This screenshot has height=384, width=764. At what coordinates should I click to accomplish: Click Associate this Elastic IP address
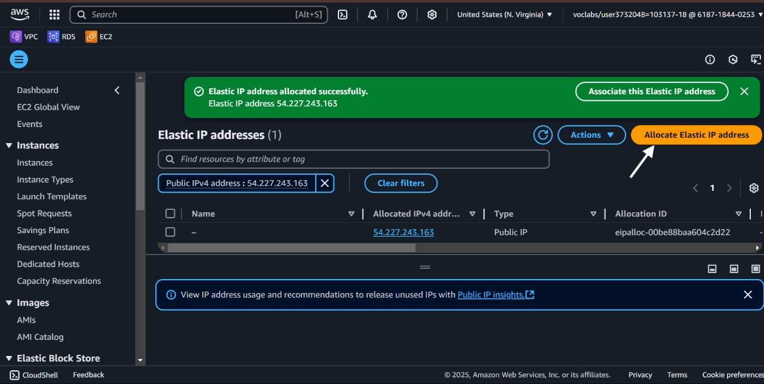[x=651, y=91]
